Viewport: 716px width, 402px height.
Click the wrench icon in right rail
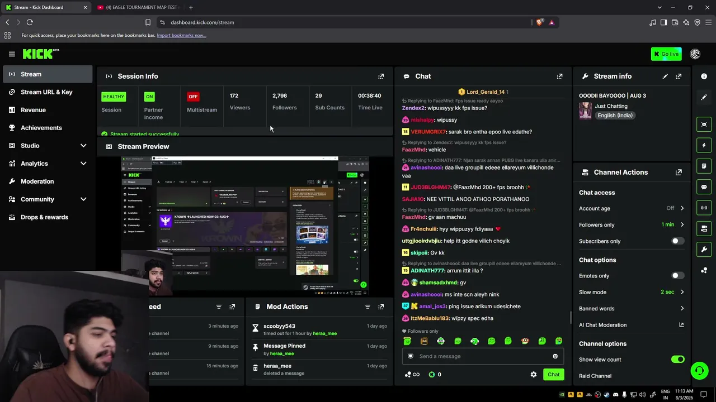[704, 249]
